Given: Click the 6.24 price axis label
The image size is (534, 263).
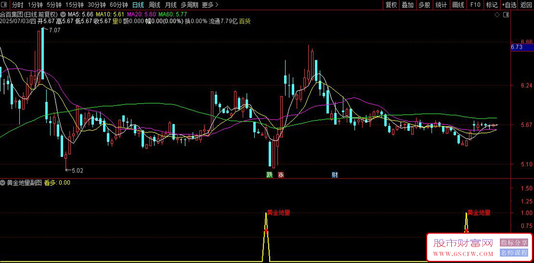Looking at the screenshot, I should (x=527, y=85).
